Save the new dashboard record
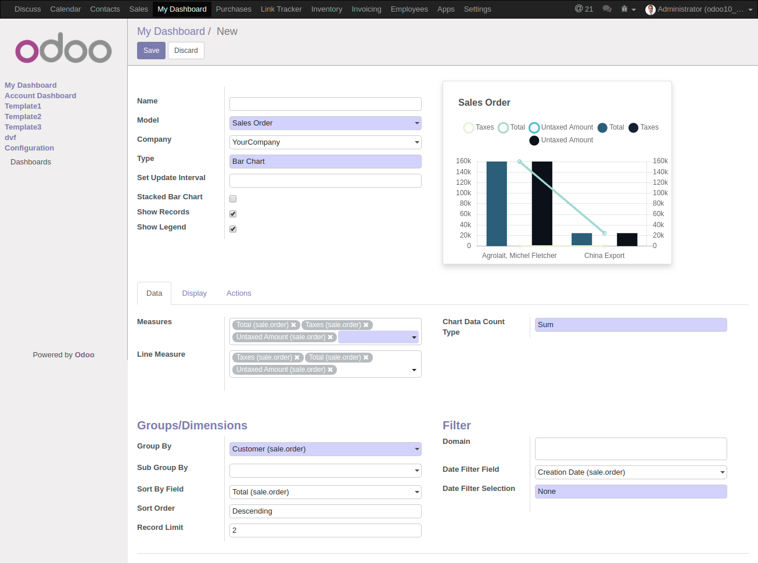Image resolution: width=758 pixels, height=563 pixels. (x=151, y=51)
